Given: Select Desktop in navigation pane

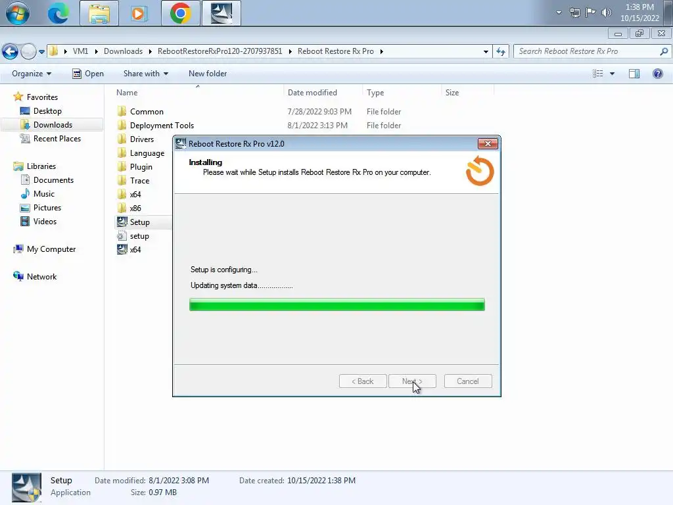Looking at the screenshot, I should point(47,110).
